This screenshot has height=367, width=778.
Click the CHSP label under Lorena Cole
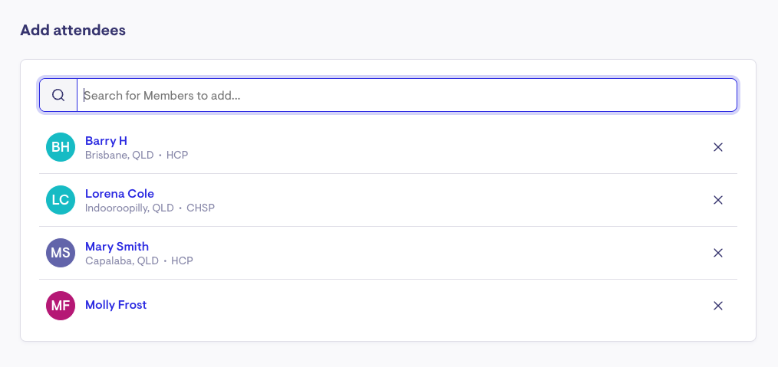click(x=200, y=208)
